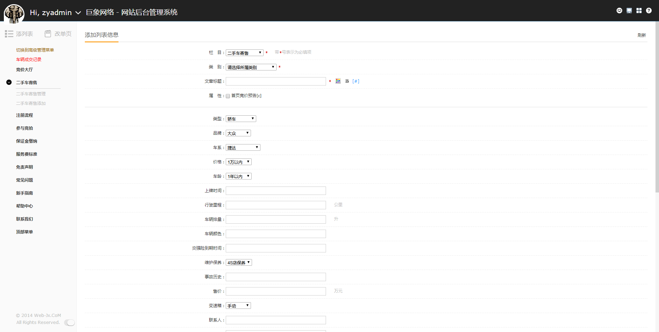Open the 品牌 dropdown showing 大众
This screenshot has height=332, width=659.
pyautogui.click(x=238, y=133)
